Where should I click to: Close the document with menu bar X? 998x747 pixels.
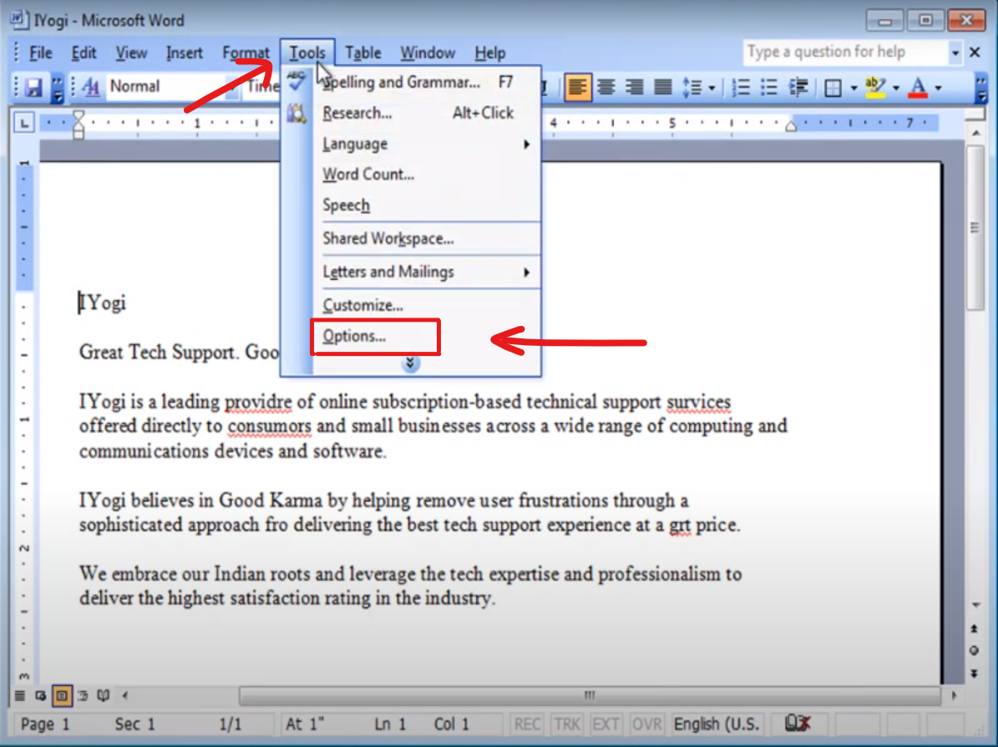point(975,52)
